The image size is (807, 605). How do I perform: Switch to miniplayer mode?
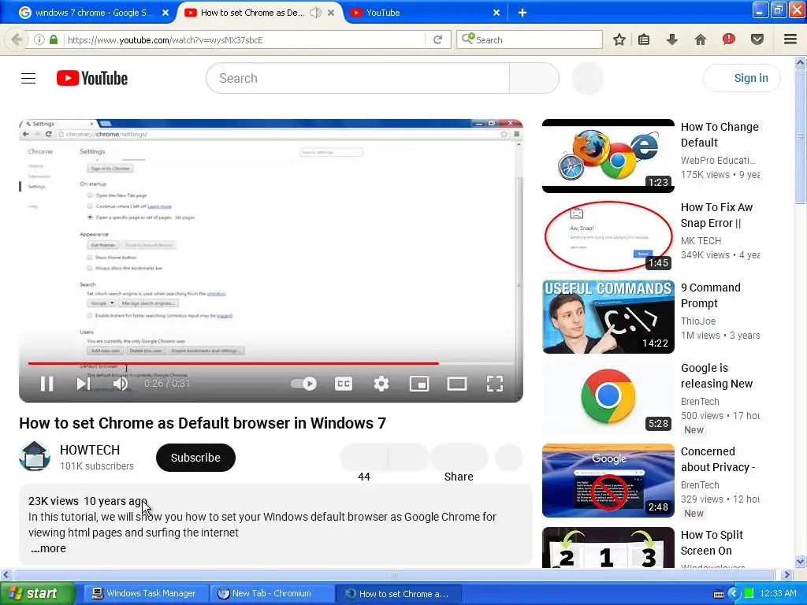(419, 384)
